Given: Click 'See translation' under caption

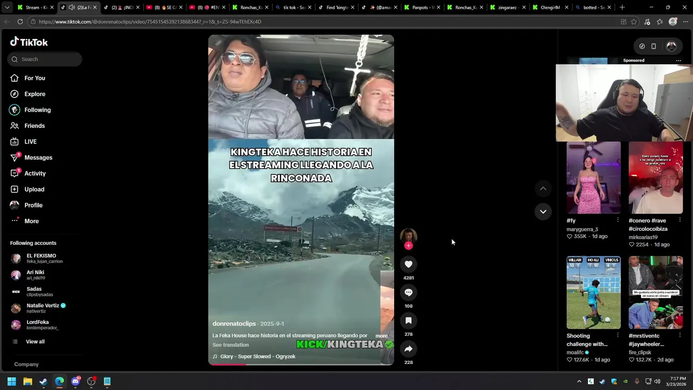Looking at the screenshot, I should (231, 345).
